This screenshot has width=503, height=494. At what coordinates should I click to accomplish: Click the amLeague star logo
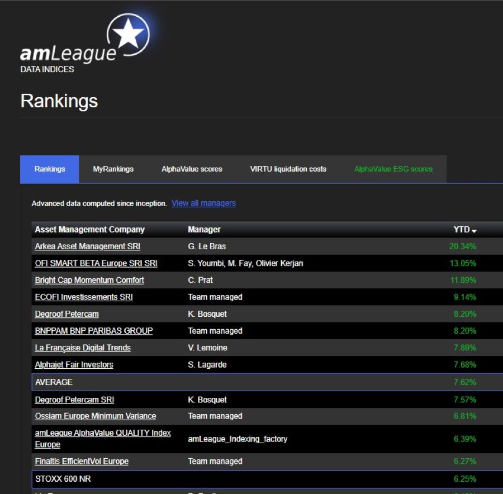point(129,35)
